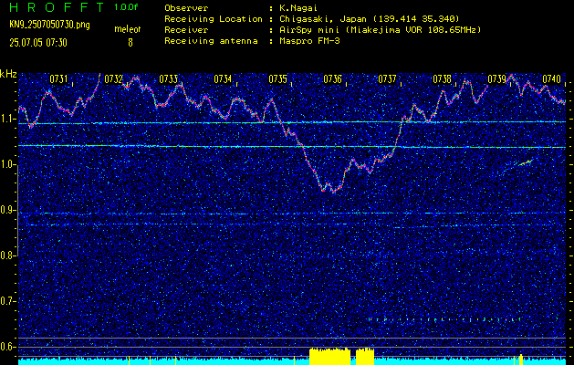
Task: Click the 0735 time marker
Action: [277, 79]
